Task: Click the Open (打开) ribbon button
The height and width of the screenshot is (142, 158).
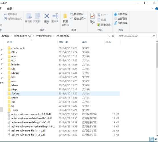Action: [x=103, y=15]
